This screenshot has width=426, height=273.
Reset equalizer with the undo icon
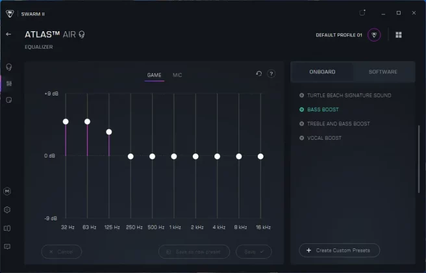258,74
